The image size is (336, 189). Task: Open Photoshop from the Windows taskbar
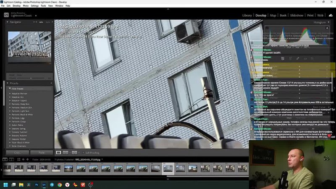[37, 185]
